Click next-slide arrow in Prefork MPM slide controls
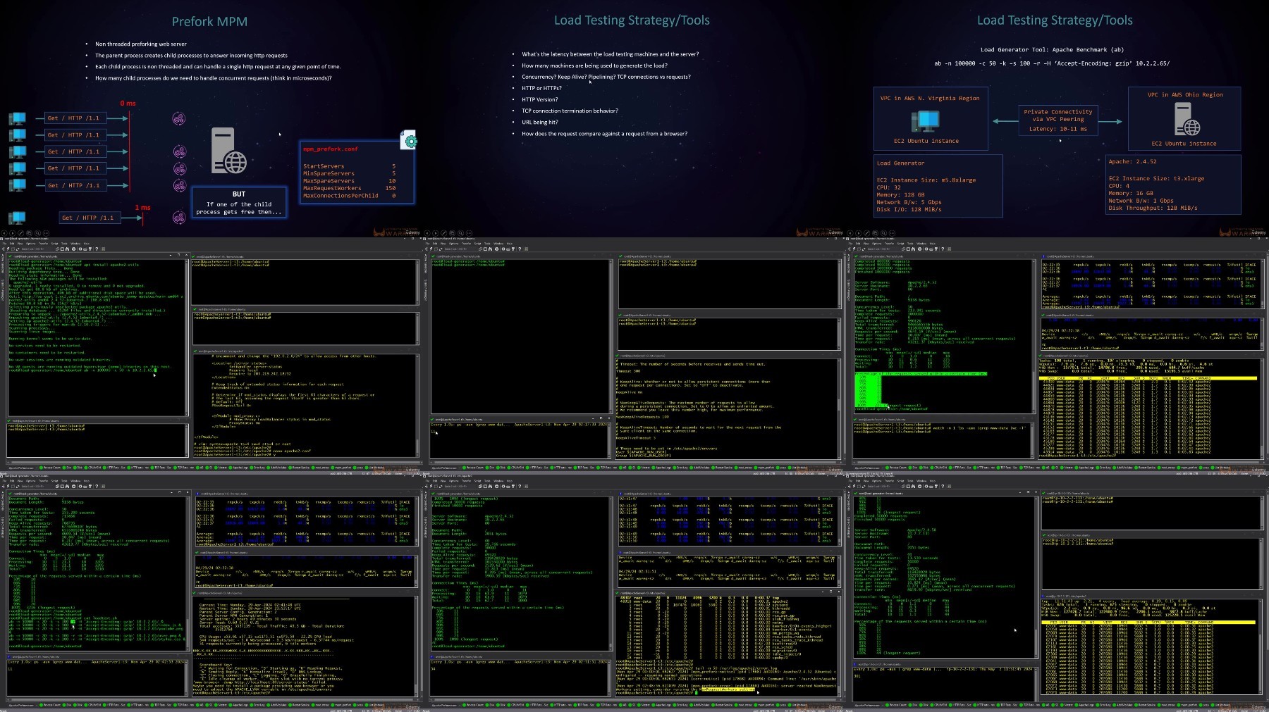1269x712 pixels. [13, 233]
